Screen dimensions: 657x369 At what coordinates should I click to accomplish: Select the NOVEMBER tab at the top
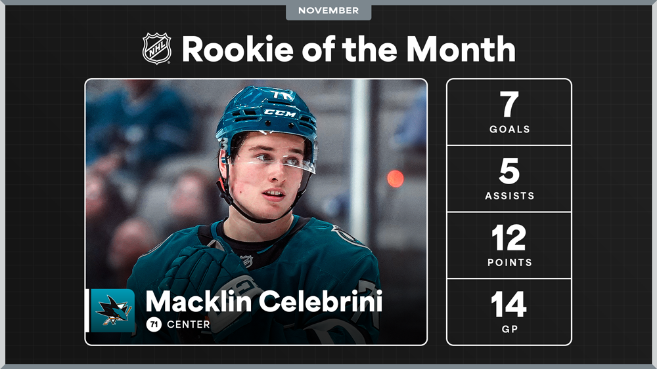pyautogui.click(x=328, y=10)
